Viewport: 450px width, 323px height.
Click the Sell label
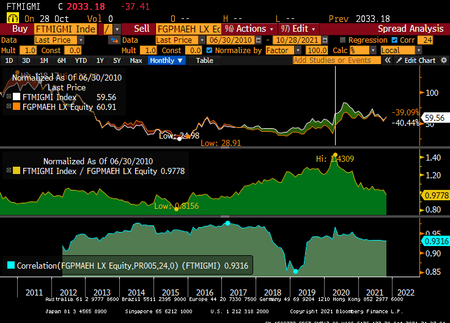(x=142, y=29)
